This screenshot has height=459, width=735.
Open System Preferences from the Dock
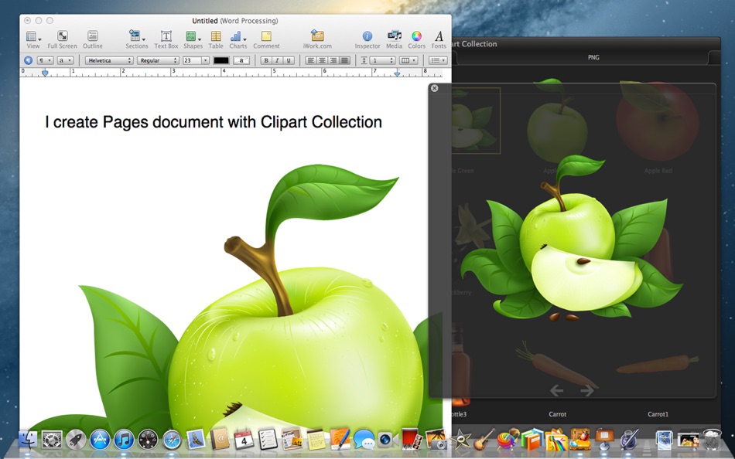point(52,440)
